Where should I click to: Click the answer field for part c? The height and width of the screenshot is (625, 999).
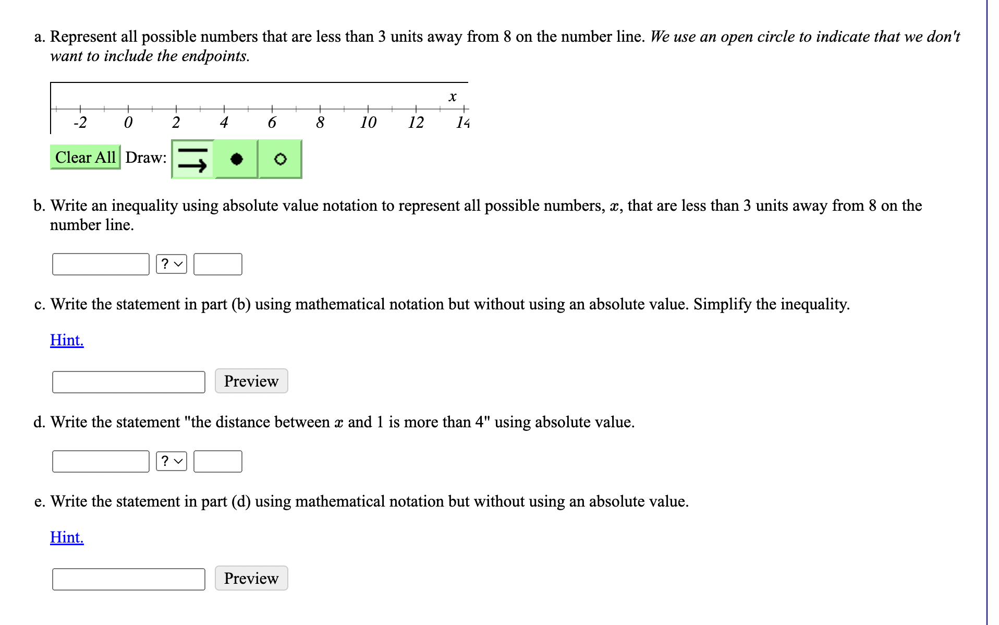click(128, 382)
